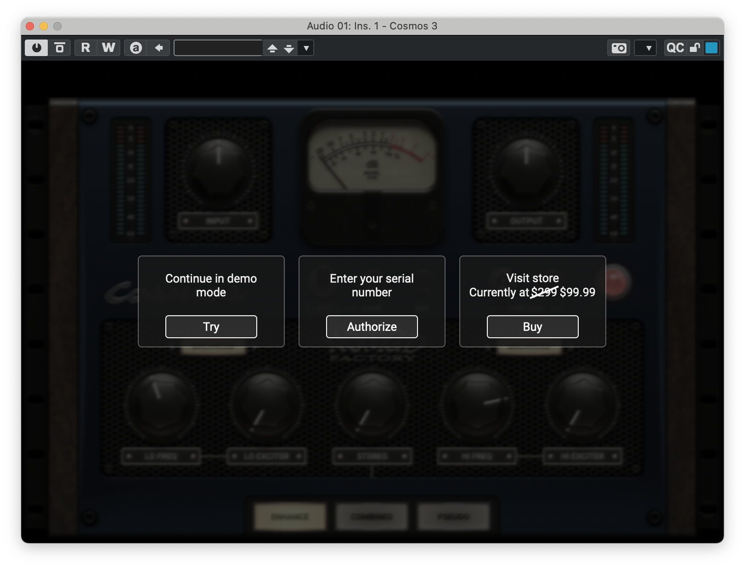Image resolution: width=745 pixels, height=568 pixels.
Task: Click the bypass effect icon
Action: (x=60, y=48)
